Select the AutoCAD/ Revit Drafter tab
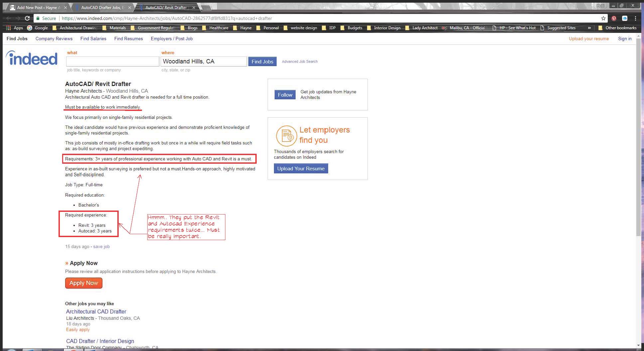Viewport: 644px width, 351px height. click(x=166, y=7)
